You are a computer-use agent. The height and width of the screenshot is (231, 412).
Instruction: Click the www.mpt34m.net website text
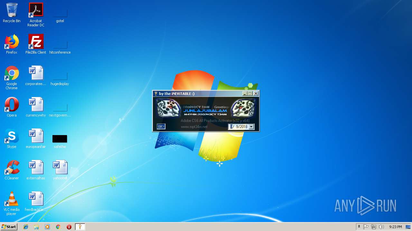(194, 127)
